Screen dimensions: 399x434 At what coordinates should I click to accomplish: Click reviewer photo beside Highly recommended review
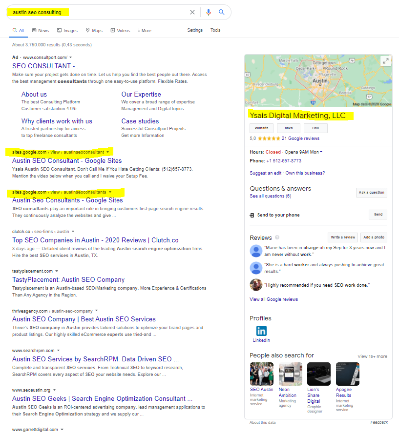point(256,285)
